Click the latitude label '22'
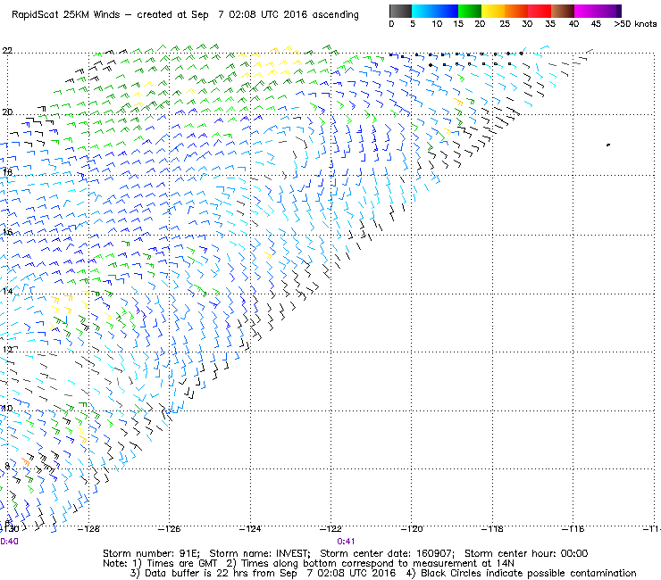The height and width of the screenshot is (580, 661). pyautogui.click(x=7, y=51)
